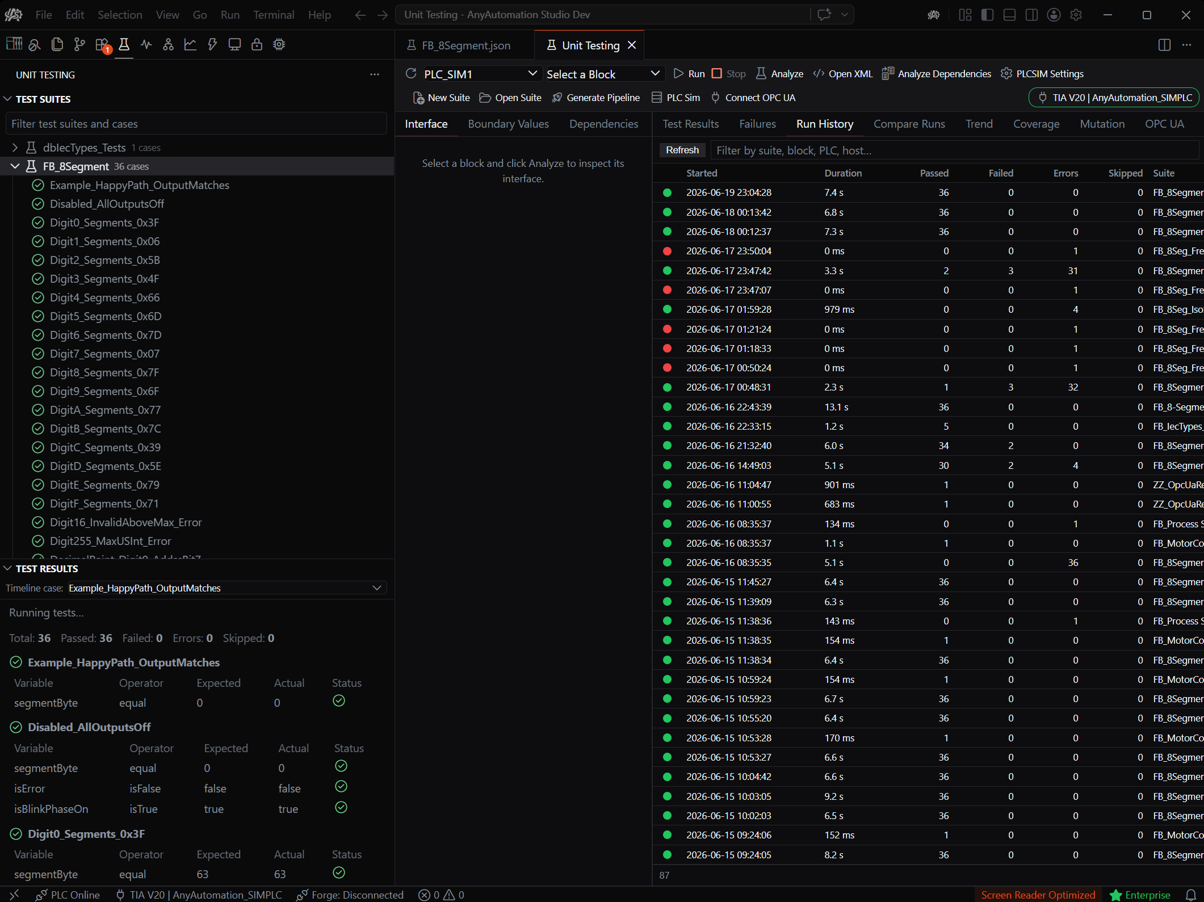
Task: Open the Terminal menu
Action: 274,15
